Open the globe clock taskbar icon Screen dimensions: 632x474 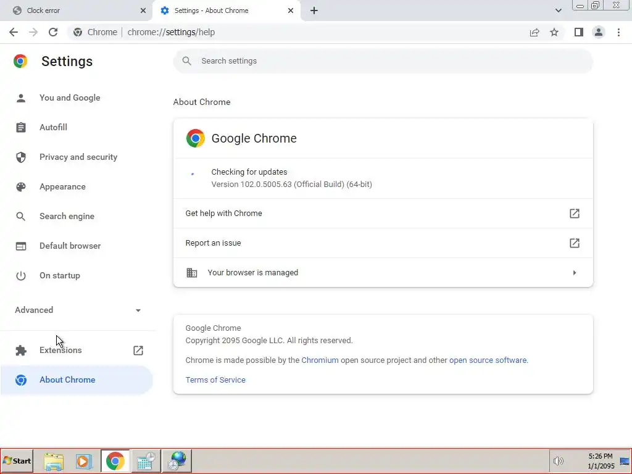pyautogui.click(x=177, y=460)
